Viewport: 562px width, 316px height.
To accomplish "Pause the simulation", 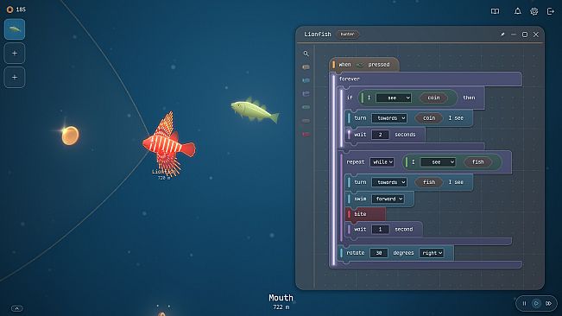I will pos(524,303).
